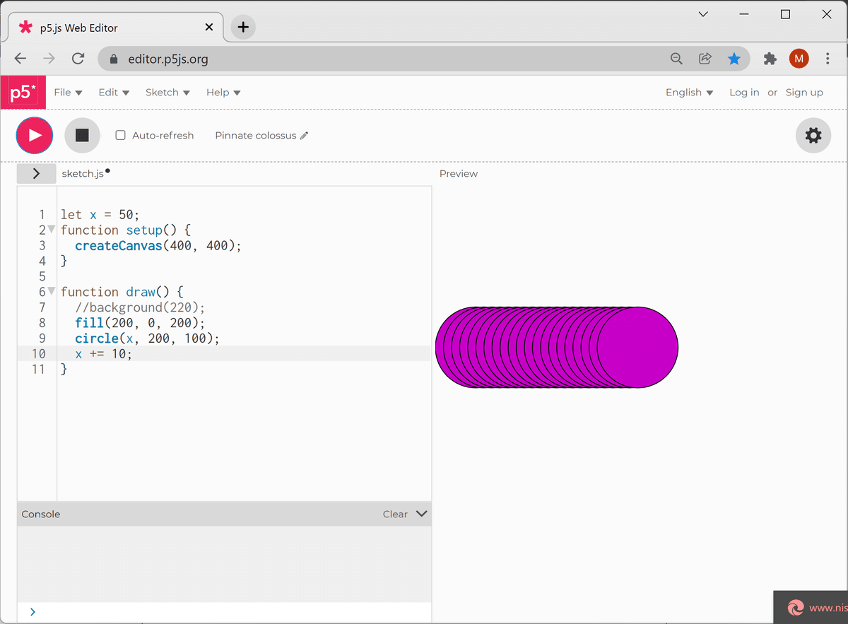Run the sketch with the Play button
This screenshot has width=848, height=624.
tap(35, 135)
